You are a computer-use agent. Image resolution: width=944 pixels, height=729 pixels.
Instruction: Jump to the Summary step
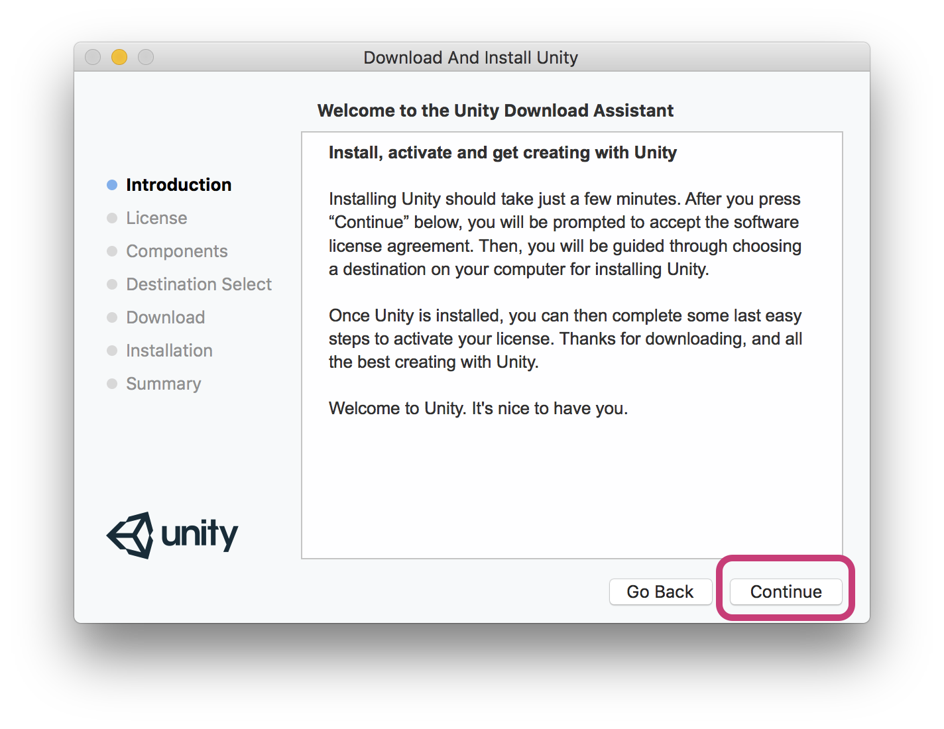click(163, 384)
